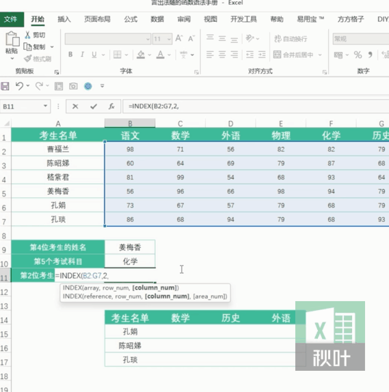Open the Name Box dropdown
Image resolution: width=389 pixels, height=392 pixels.
tap(45, 106)
